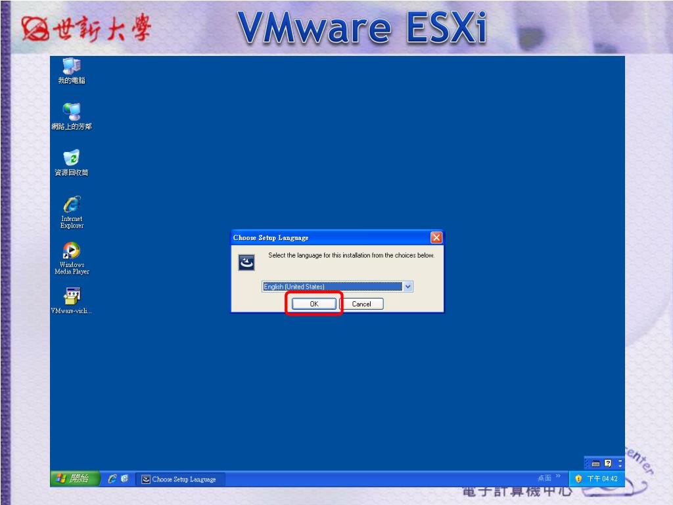The image size is (673, 505).
Task: Expand the 桌面 toolbar chevron
Action: pyautogui.click(x=558, y=476)
